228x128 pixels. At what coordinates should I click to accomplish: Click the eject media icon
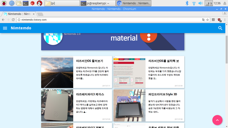click(225, 3)
